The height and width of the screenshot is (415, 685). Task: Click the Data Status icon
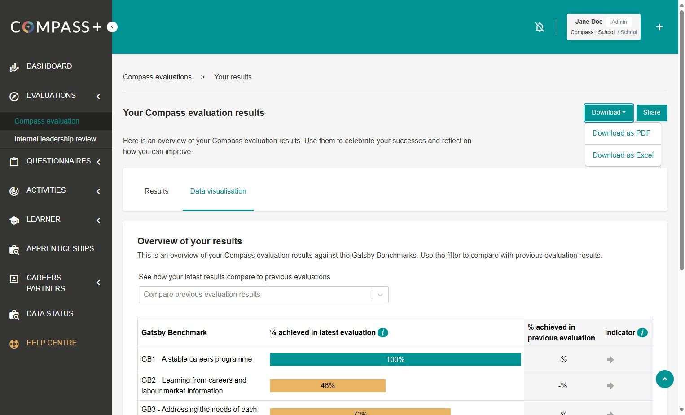point(14,315)
